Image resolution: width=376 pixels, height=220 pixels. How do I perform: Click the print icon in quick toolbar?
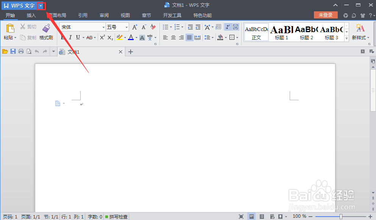21,51
